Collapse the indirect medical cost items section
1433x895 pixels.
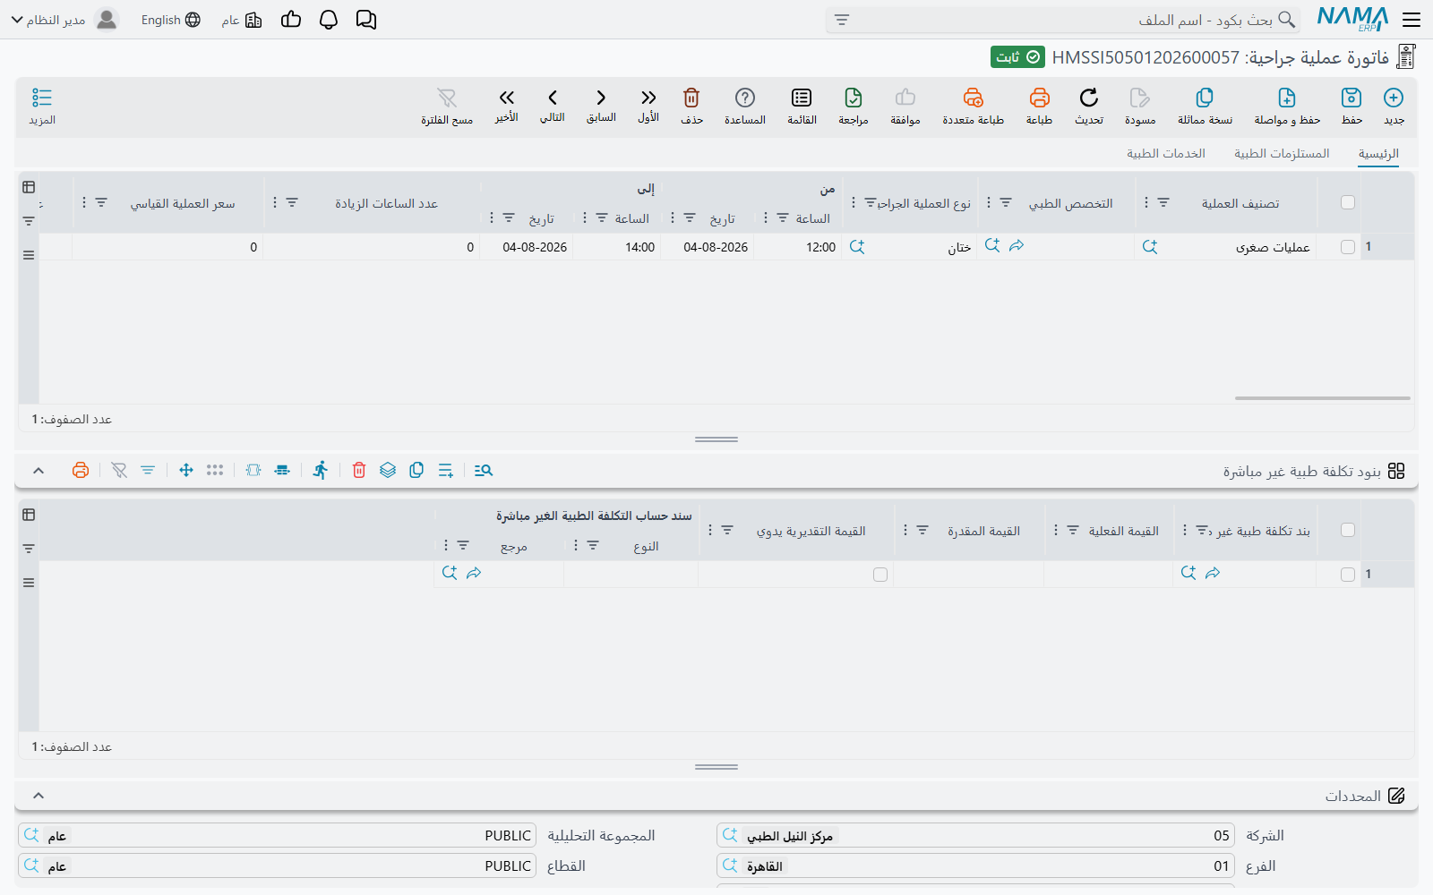39,470
